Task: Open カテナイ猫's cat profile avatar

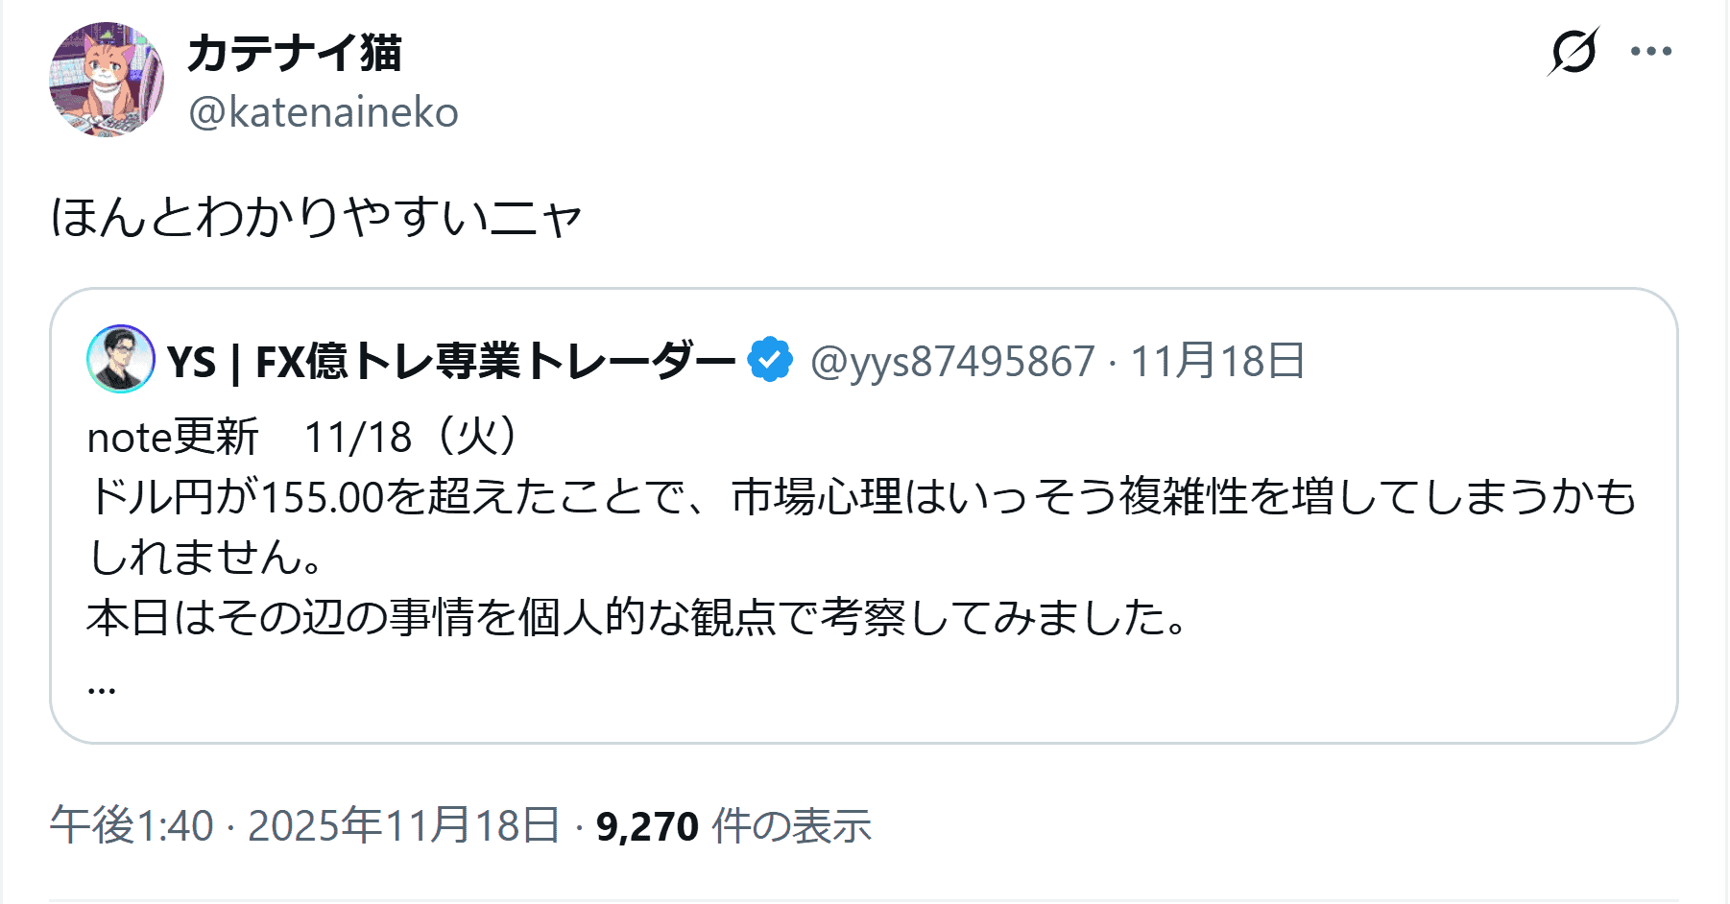Action: [x=106, y=80]
